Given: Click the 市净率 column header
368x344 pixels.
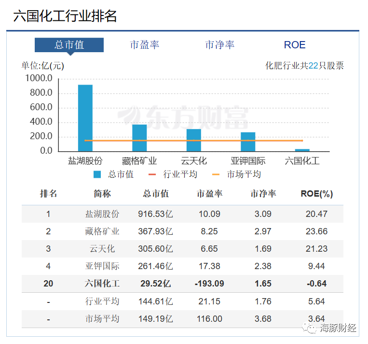Looking at the screenshot, I should click(x=263, y=194).
